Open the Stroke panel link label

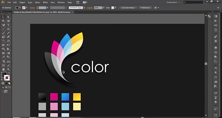pos(32,8)
